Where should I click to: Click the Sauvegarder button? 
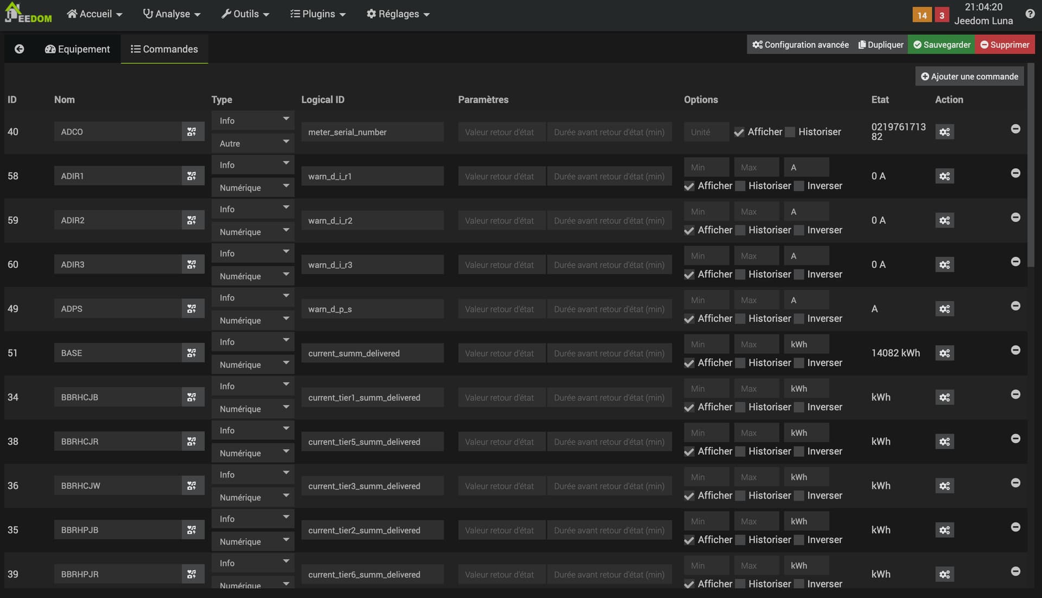(x=942, y=44)
